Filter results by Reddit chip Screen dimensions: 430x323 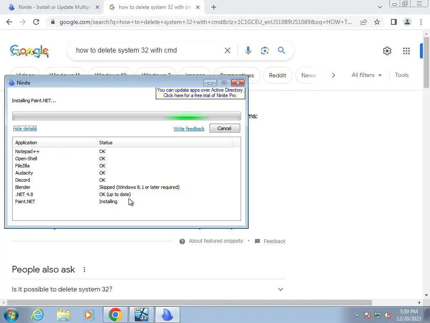pyautogui.click(x=278, y=75)
